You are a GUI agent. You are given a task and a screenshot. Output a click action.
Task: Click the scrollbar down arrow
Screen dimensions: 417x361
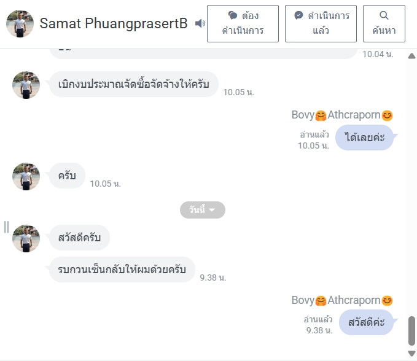[x=411, y=354]
